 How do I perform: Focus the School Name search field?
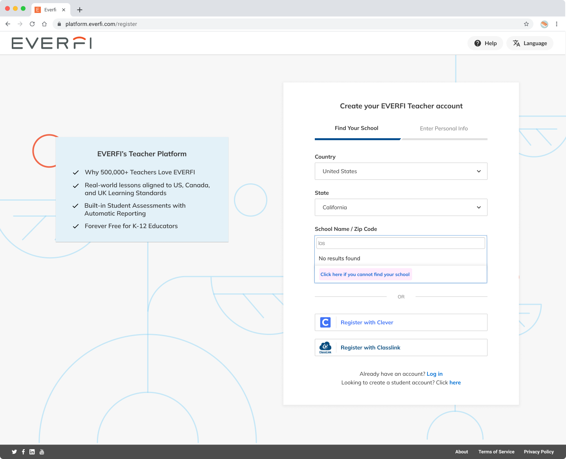401,243
